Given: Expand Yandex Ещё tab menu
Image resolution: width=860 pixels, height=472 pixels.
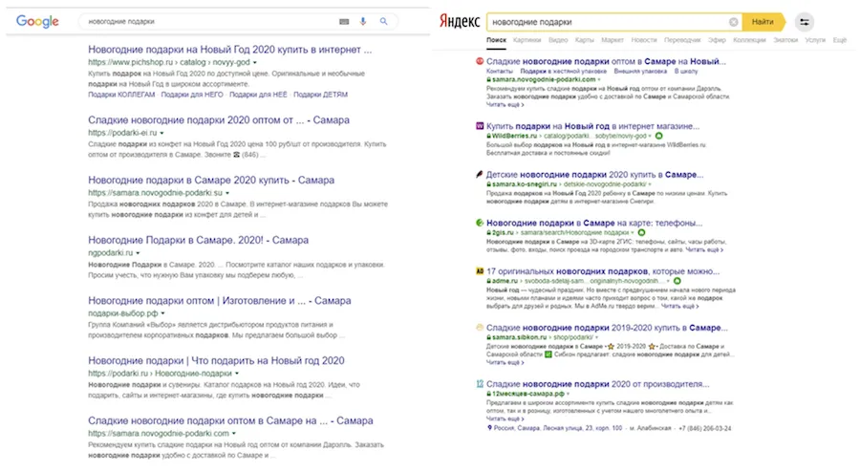Looking at the screenshot, I should coord(839,40).
